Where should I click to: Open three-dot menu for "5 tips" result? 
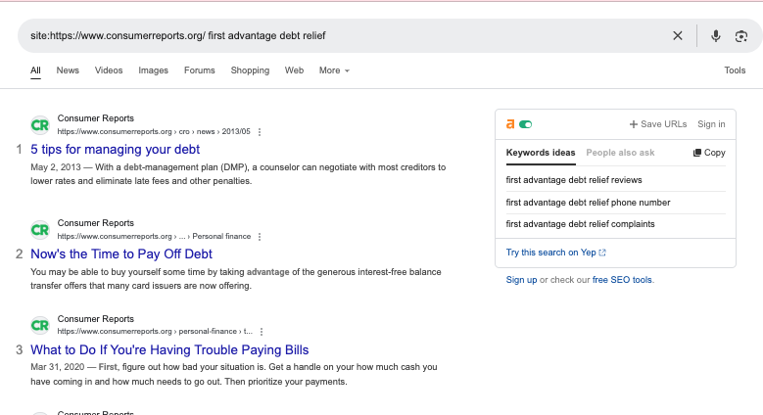point(260,132)
